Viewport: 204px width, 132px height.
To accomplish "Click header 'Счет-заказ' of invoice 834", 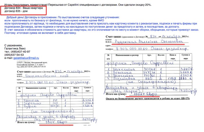I will coord(113,37).
